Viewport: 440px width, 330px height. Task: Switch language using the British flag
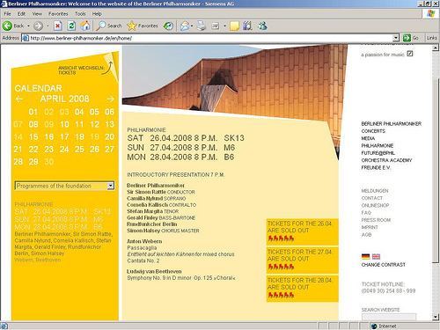point(376,257)
